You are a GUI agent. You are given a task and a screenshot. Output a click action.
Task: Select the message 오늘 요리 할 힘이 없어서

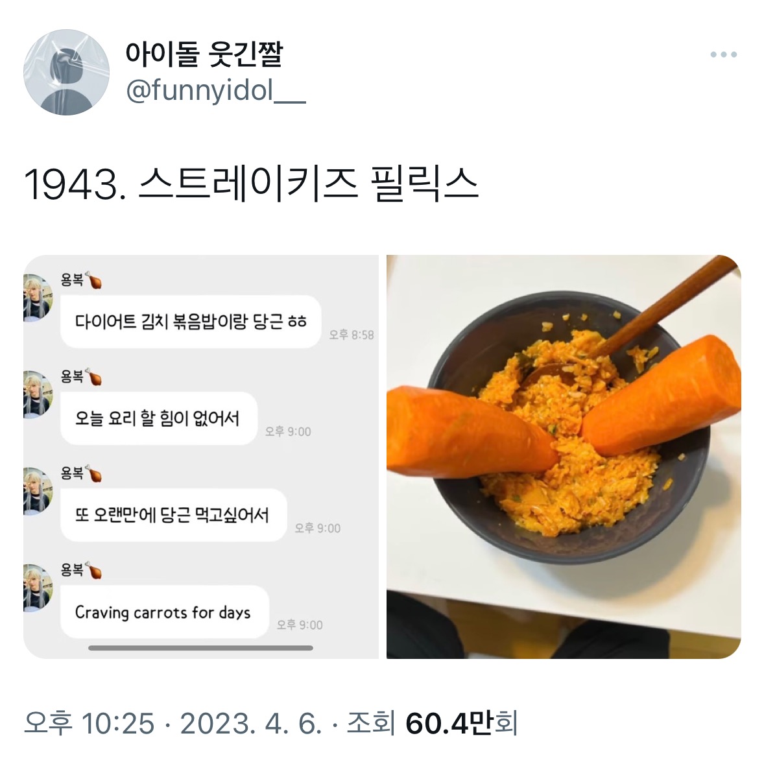click(x=158, y=418)
